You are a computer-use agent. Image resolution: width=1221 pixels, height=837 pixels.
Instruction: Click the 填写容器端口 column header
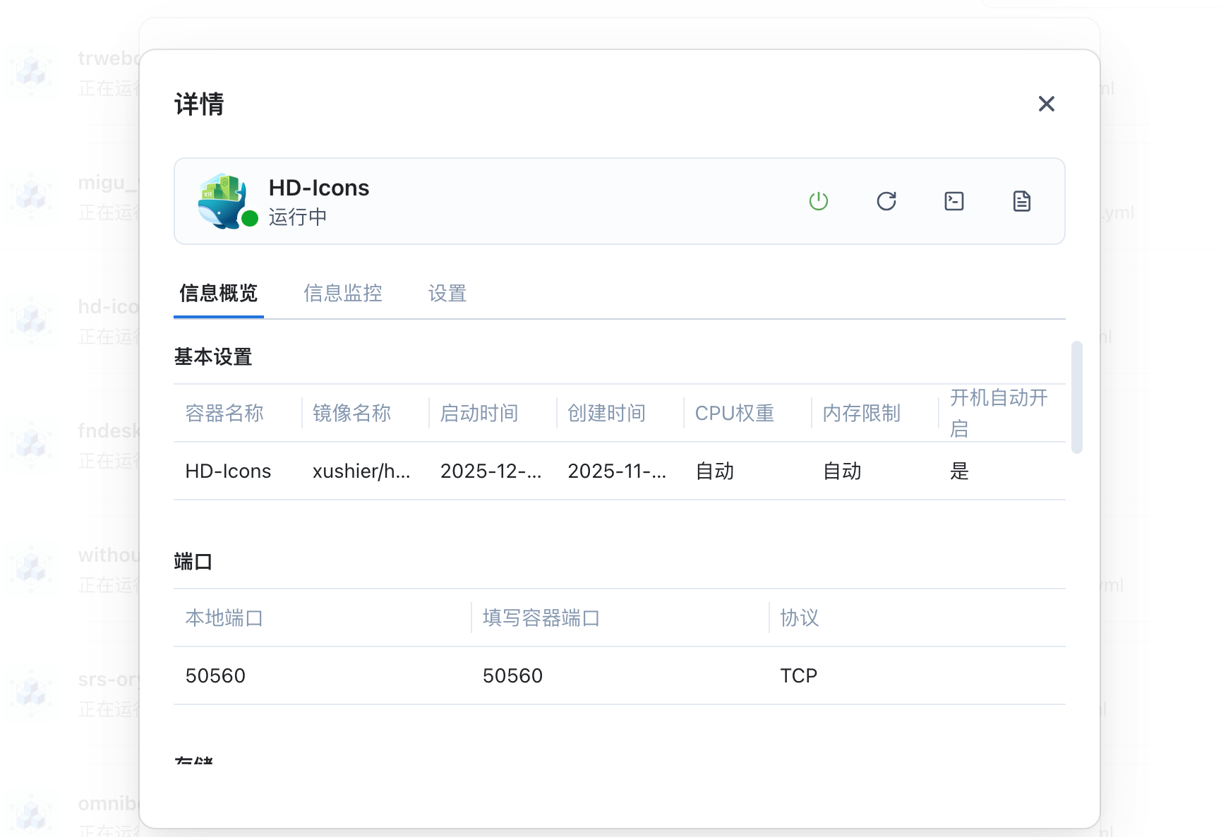(x=541, y=618)
